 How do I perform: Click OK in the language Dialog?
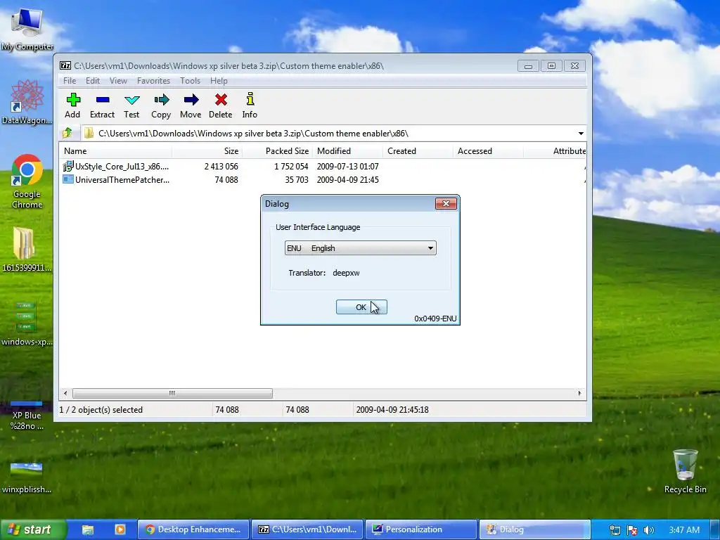tap(361, 307)
